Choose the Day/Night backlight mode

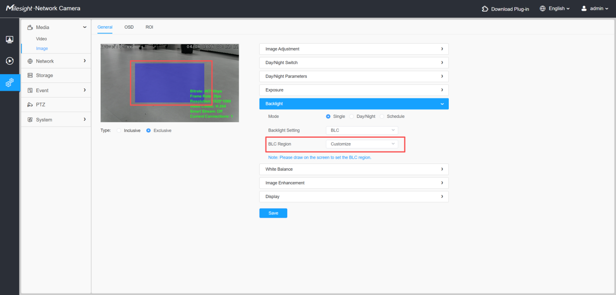tap(352, 116)
